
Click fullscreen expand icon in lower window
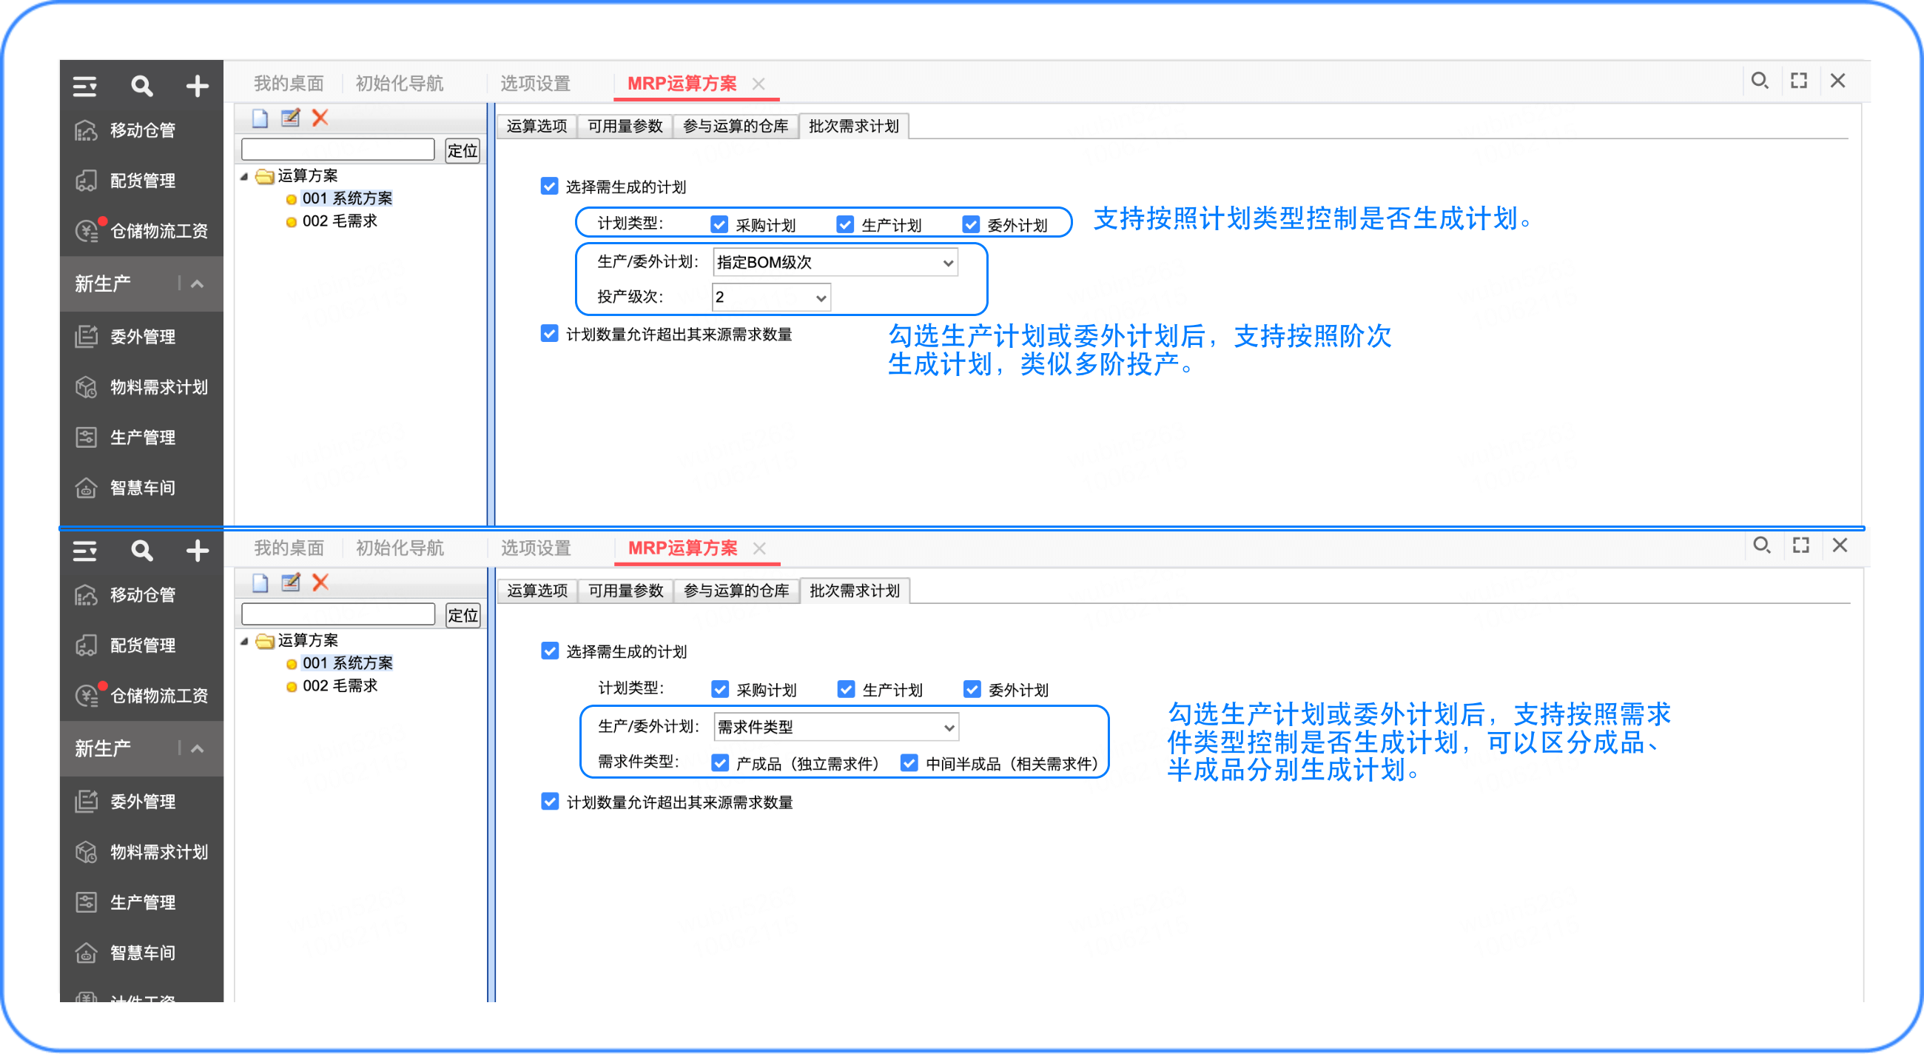(x=1800, y=546)
